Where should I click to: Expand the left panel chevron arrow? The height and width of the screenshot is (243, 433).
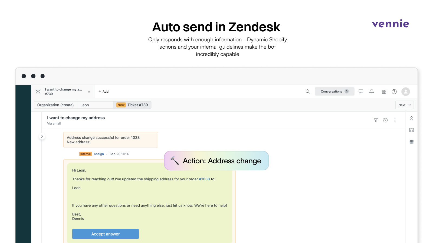42,136
